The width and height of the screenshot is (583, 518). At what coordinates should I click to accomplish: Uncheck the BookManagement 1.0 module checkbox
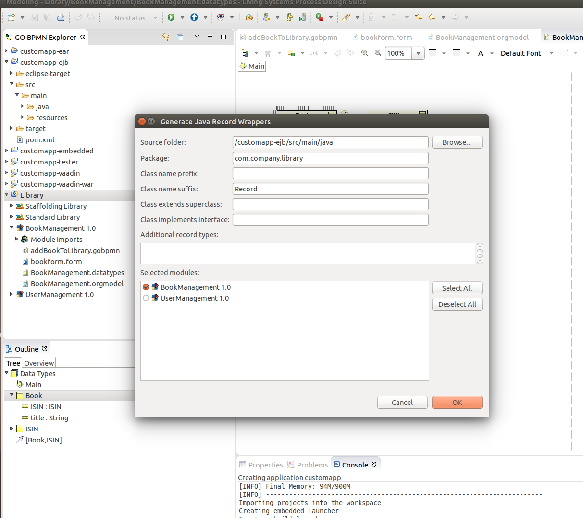(x=146, y=287)
